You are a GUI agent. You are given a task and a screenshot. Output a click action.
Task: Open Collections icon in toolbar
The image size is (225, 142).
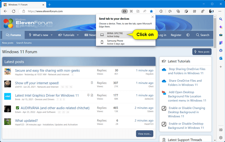click(x=178, y=11)
